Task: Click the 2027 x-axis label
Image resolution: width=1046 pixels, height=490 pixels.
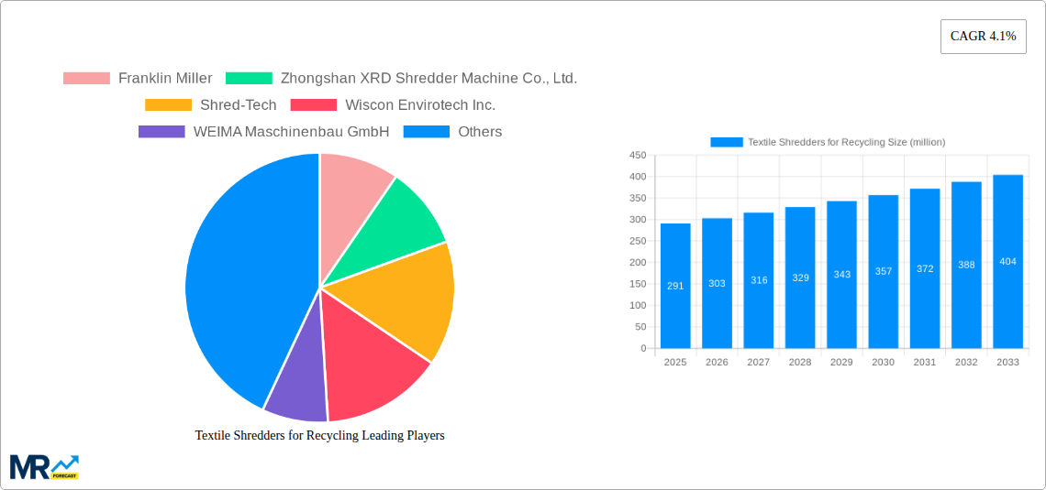Action: pyautogui.click(x=759, y=362)
